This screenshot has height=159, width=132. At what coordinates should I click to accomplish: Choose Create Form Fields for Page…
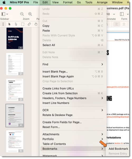click(73, 122)
